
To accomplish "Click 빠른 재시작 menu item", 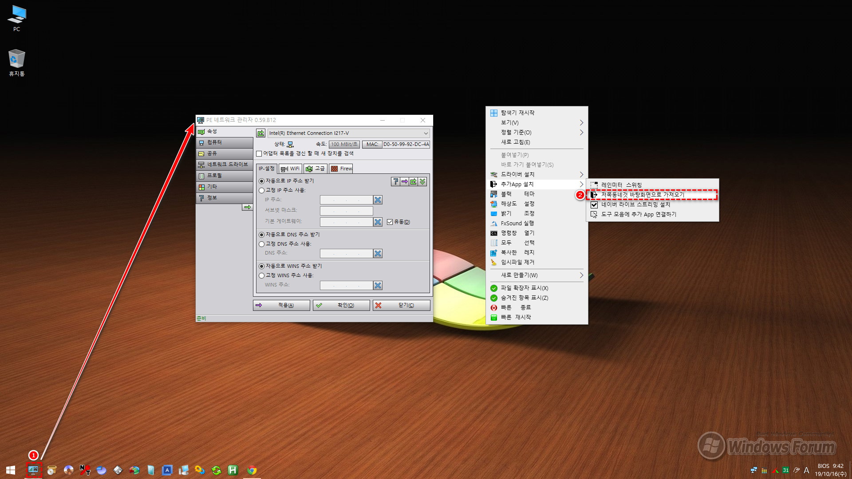I will click(537, 318).
